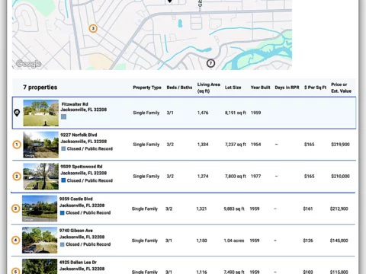
Task: Click numbered badge 2 beside Spottswood Rd
Action: click(x=17, y=177)
